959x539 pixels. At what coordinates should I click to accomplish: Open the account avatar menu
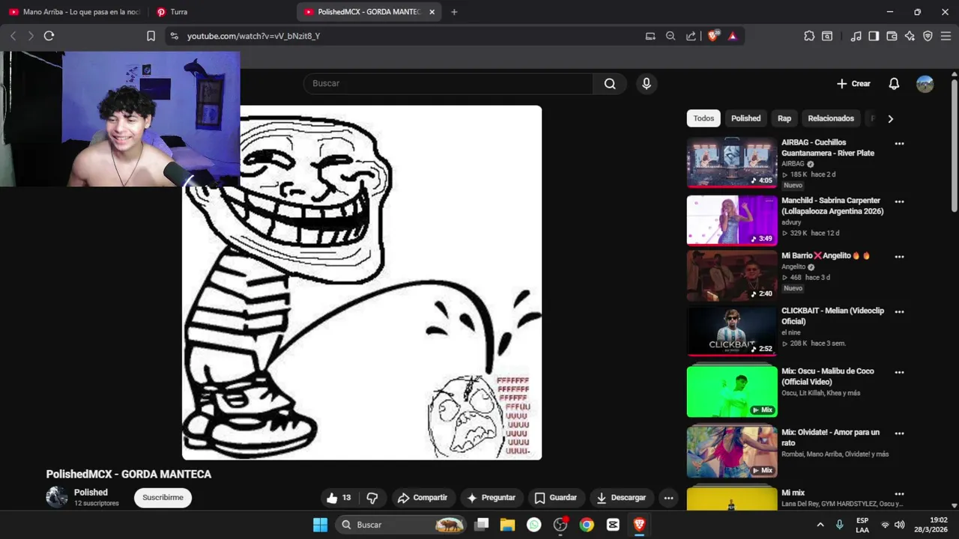(x=925, y=84)
